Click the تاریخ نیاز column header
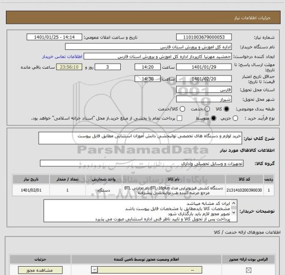Image resolution: width=285 pixels, height=275 pixels. [31, 179]
